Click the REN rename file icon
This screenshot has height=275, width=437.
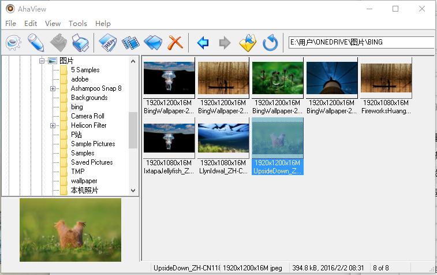108,42
